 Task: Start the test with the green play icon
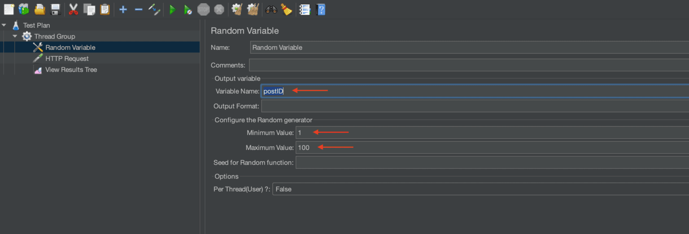click(x=172, y=9)
